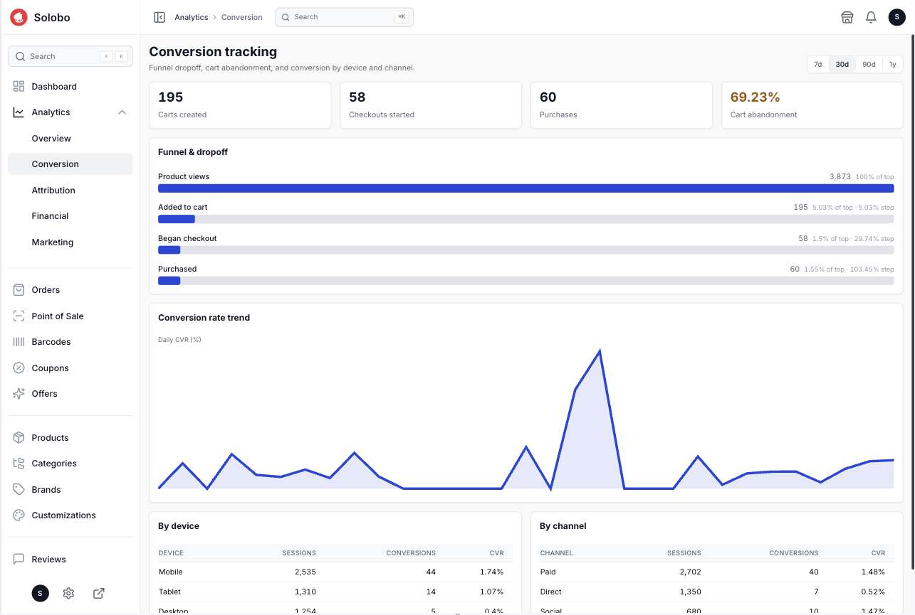Open the settings gear in the sidebar footer
Screen dimensions: 915x615
click(69, 593)
